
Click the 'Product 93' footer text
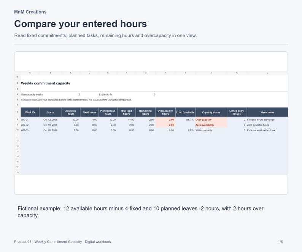coord(23,242)
